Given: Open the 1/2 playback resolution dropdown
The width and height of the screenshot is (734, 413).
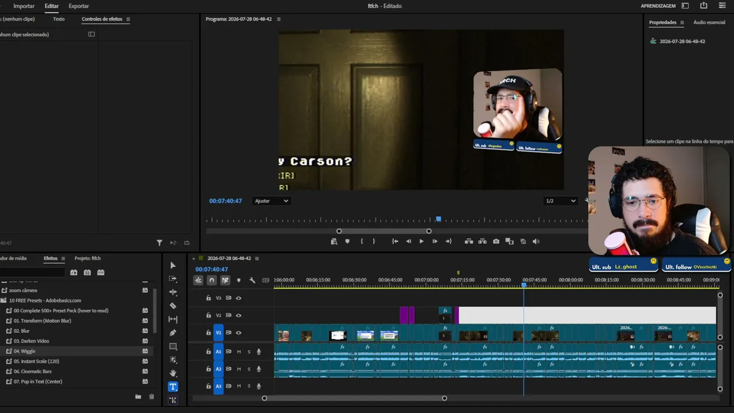Looking at the screenshot, I should [561, 201].
